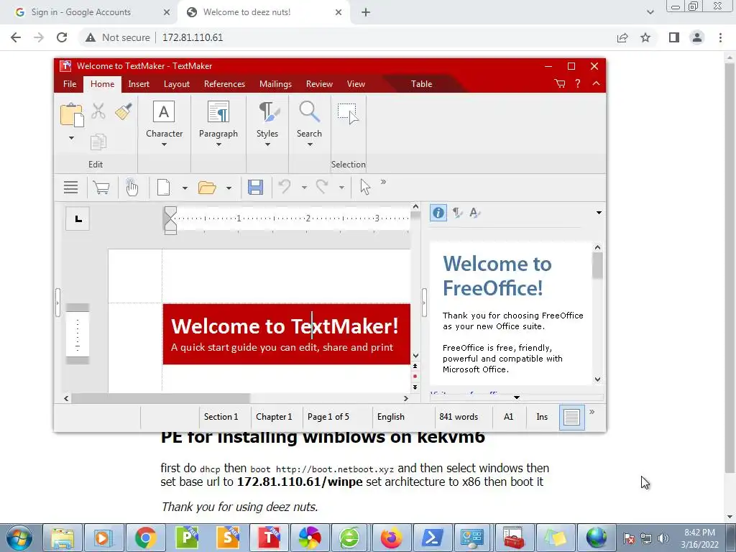Click the document horizontal scrollbar thumb
Image resolution: width=736 pixels, height=552 pixels.
160,398
